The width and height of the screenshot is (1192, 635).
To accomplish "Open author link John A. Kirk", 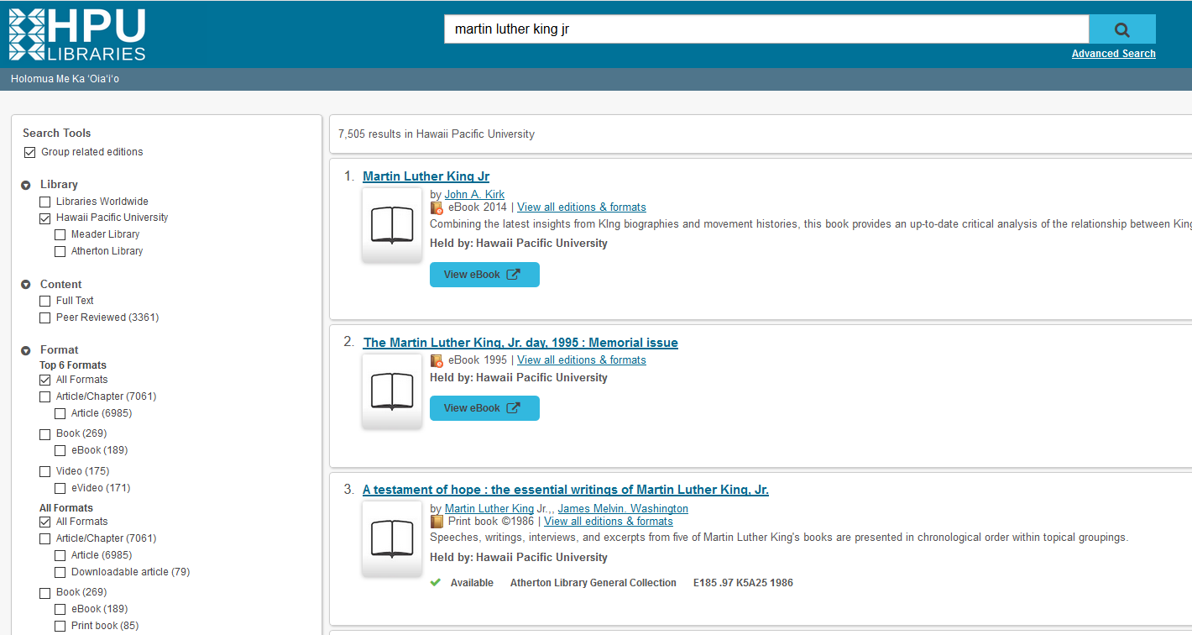I will (474, 195).
